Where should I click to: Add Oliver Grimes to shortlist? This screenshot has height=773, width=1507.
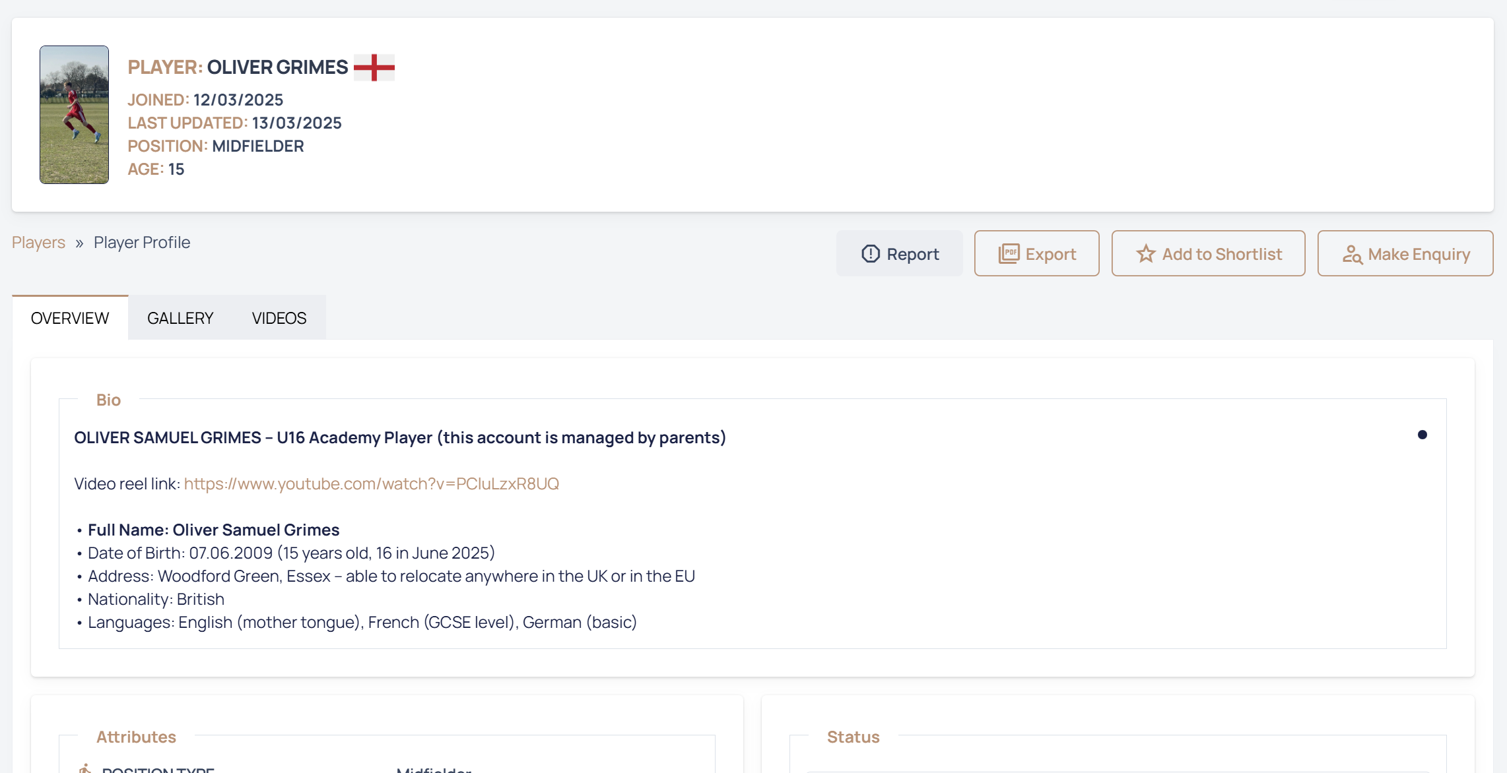1208,253
